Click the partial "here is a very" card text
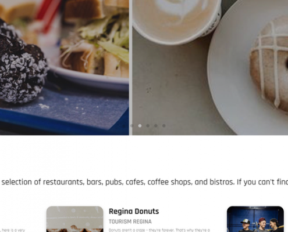 tap(13, 230)
